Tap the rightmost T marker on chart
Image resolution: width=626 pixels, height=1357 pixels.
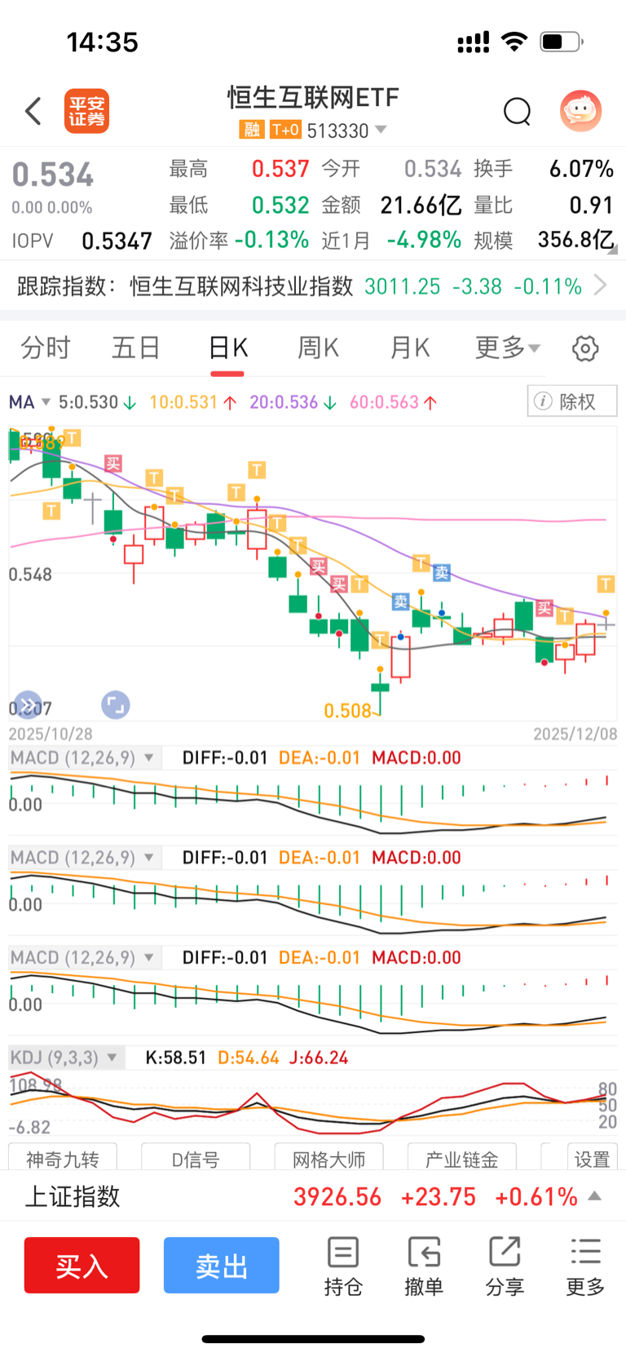(606, 583)
